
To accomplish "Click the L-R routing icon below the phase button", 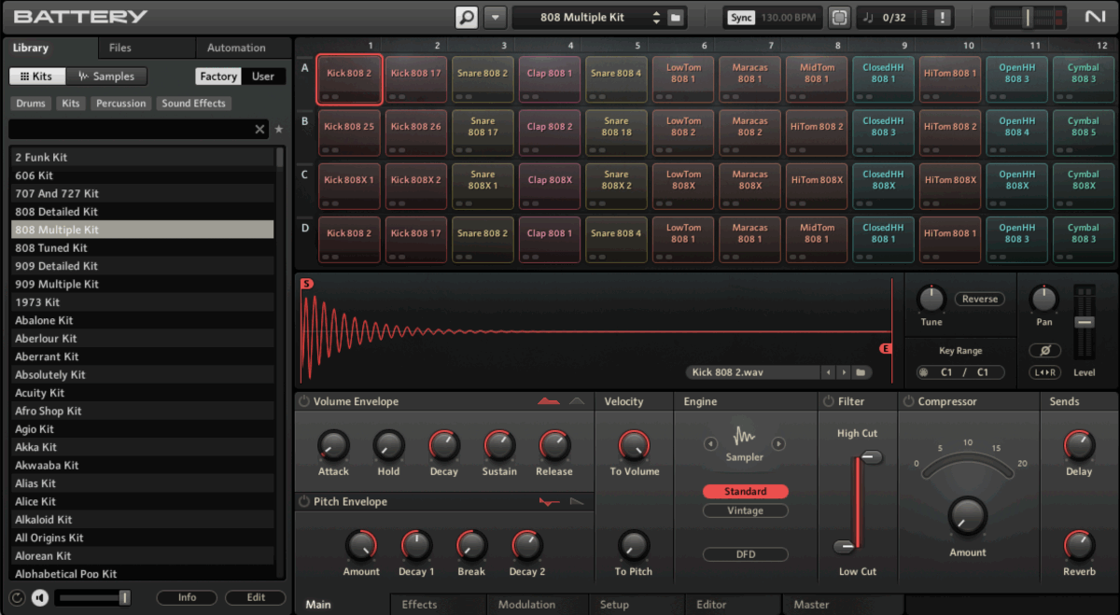I will tap(1044, 371).
